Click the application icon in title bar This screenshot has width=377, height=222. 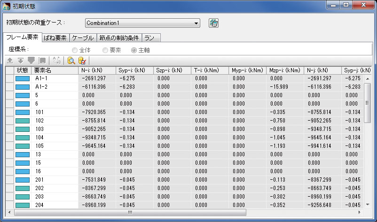[6, 6]
